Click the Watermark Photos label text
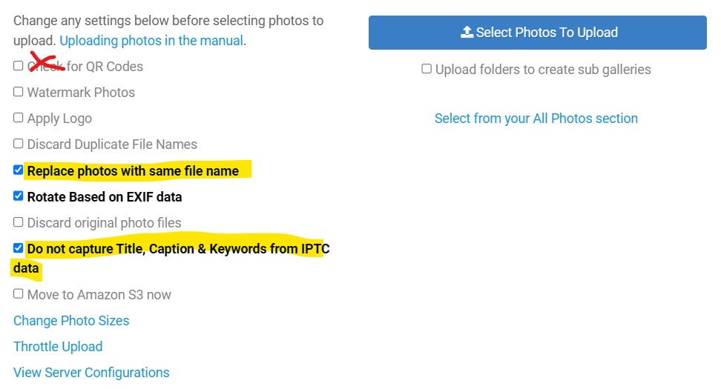 pos(81,93)
